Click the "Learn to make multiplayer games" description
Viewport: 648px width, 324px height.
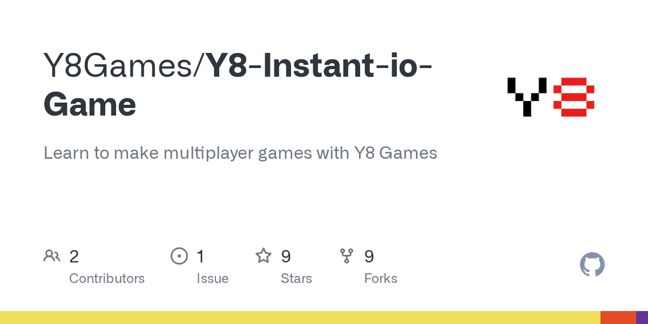tap(240, 153)
